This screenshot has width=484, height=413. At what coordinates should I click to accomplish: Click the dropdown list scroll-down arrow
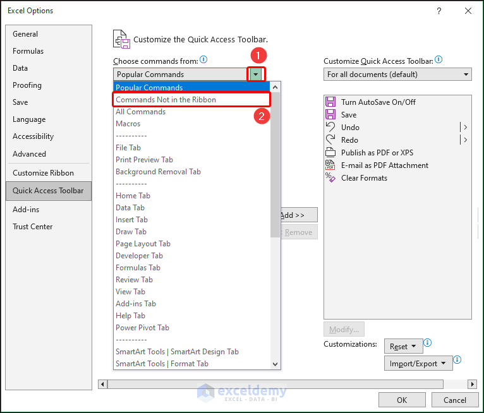(275, 364)
